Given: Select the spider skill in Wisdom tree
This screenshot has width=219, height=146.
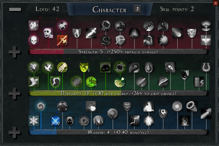Looking at the screenshot, I should click(x=84, y=121).
